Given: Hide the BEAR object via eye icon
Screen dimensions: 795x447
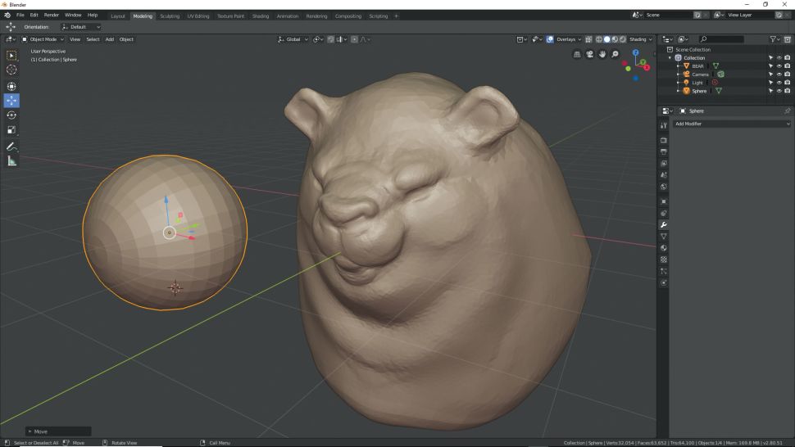Looking at the screenshot, I should coord(779,66).
